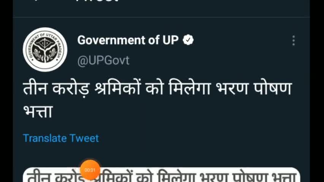This screenshot has width=324, height=182.
Task: Click the Uttar Pradesh emblem logo circle
Action: 45,49
